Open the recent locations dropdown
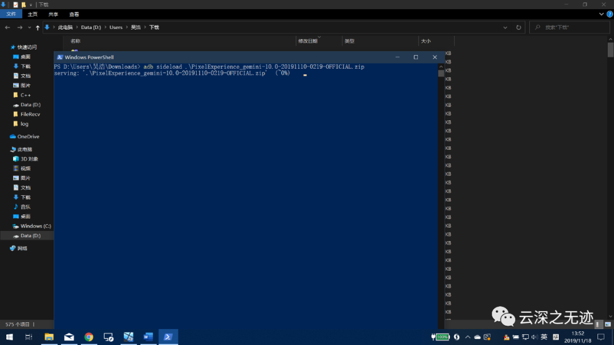This screenshot has height=345, width=614. point(30,27)
